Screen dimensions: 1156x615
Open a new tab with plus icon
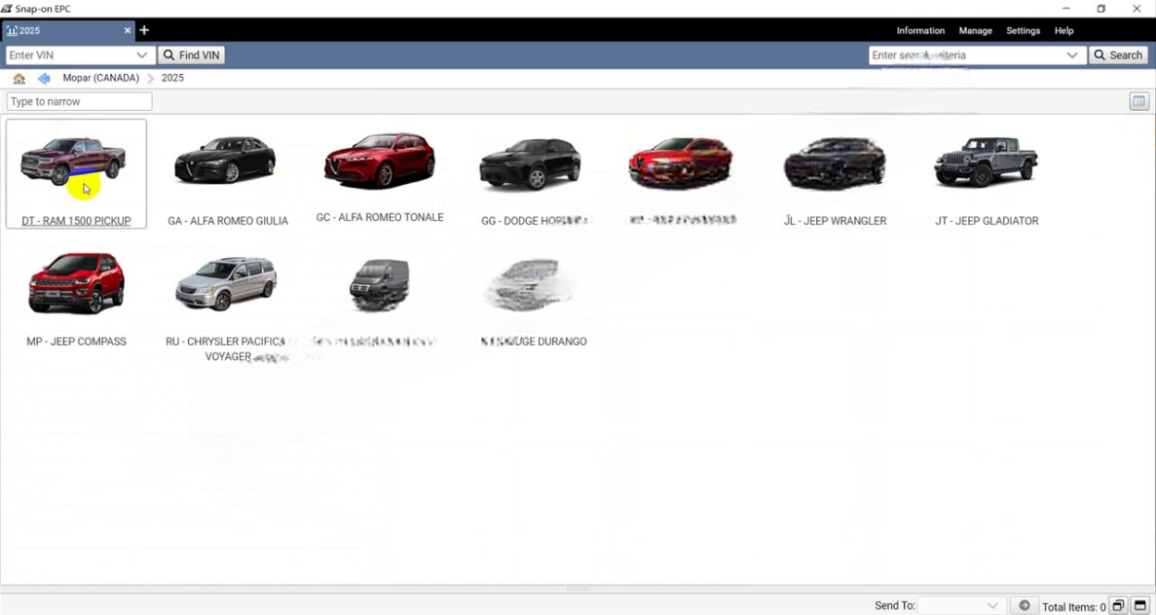click(x=144, y=30)
